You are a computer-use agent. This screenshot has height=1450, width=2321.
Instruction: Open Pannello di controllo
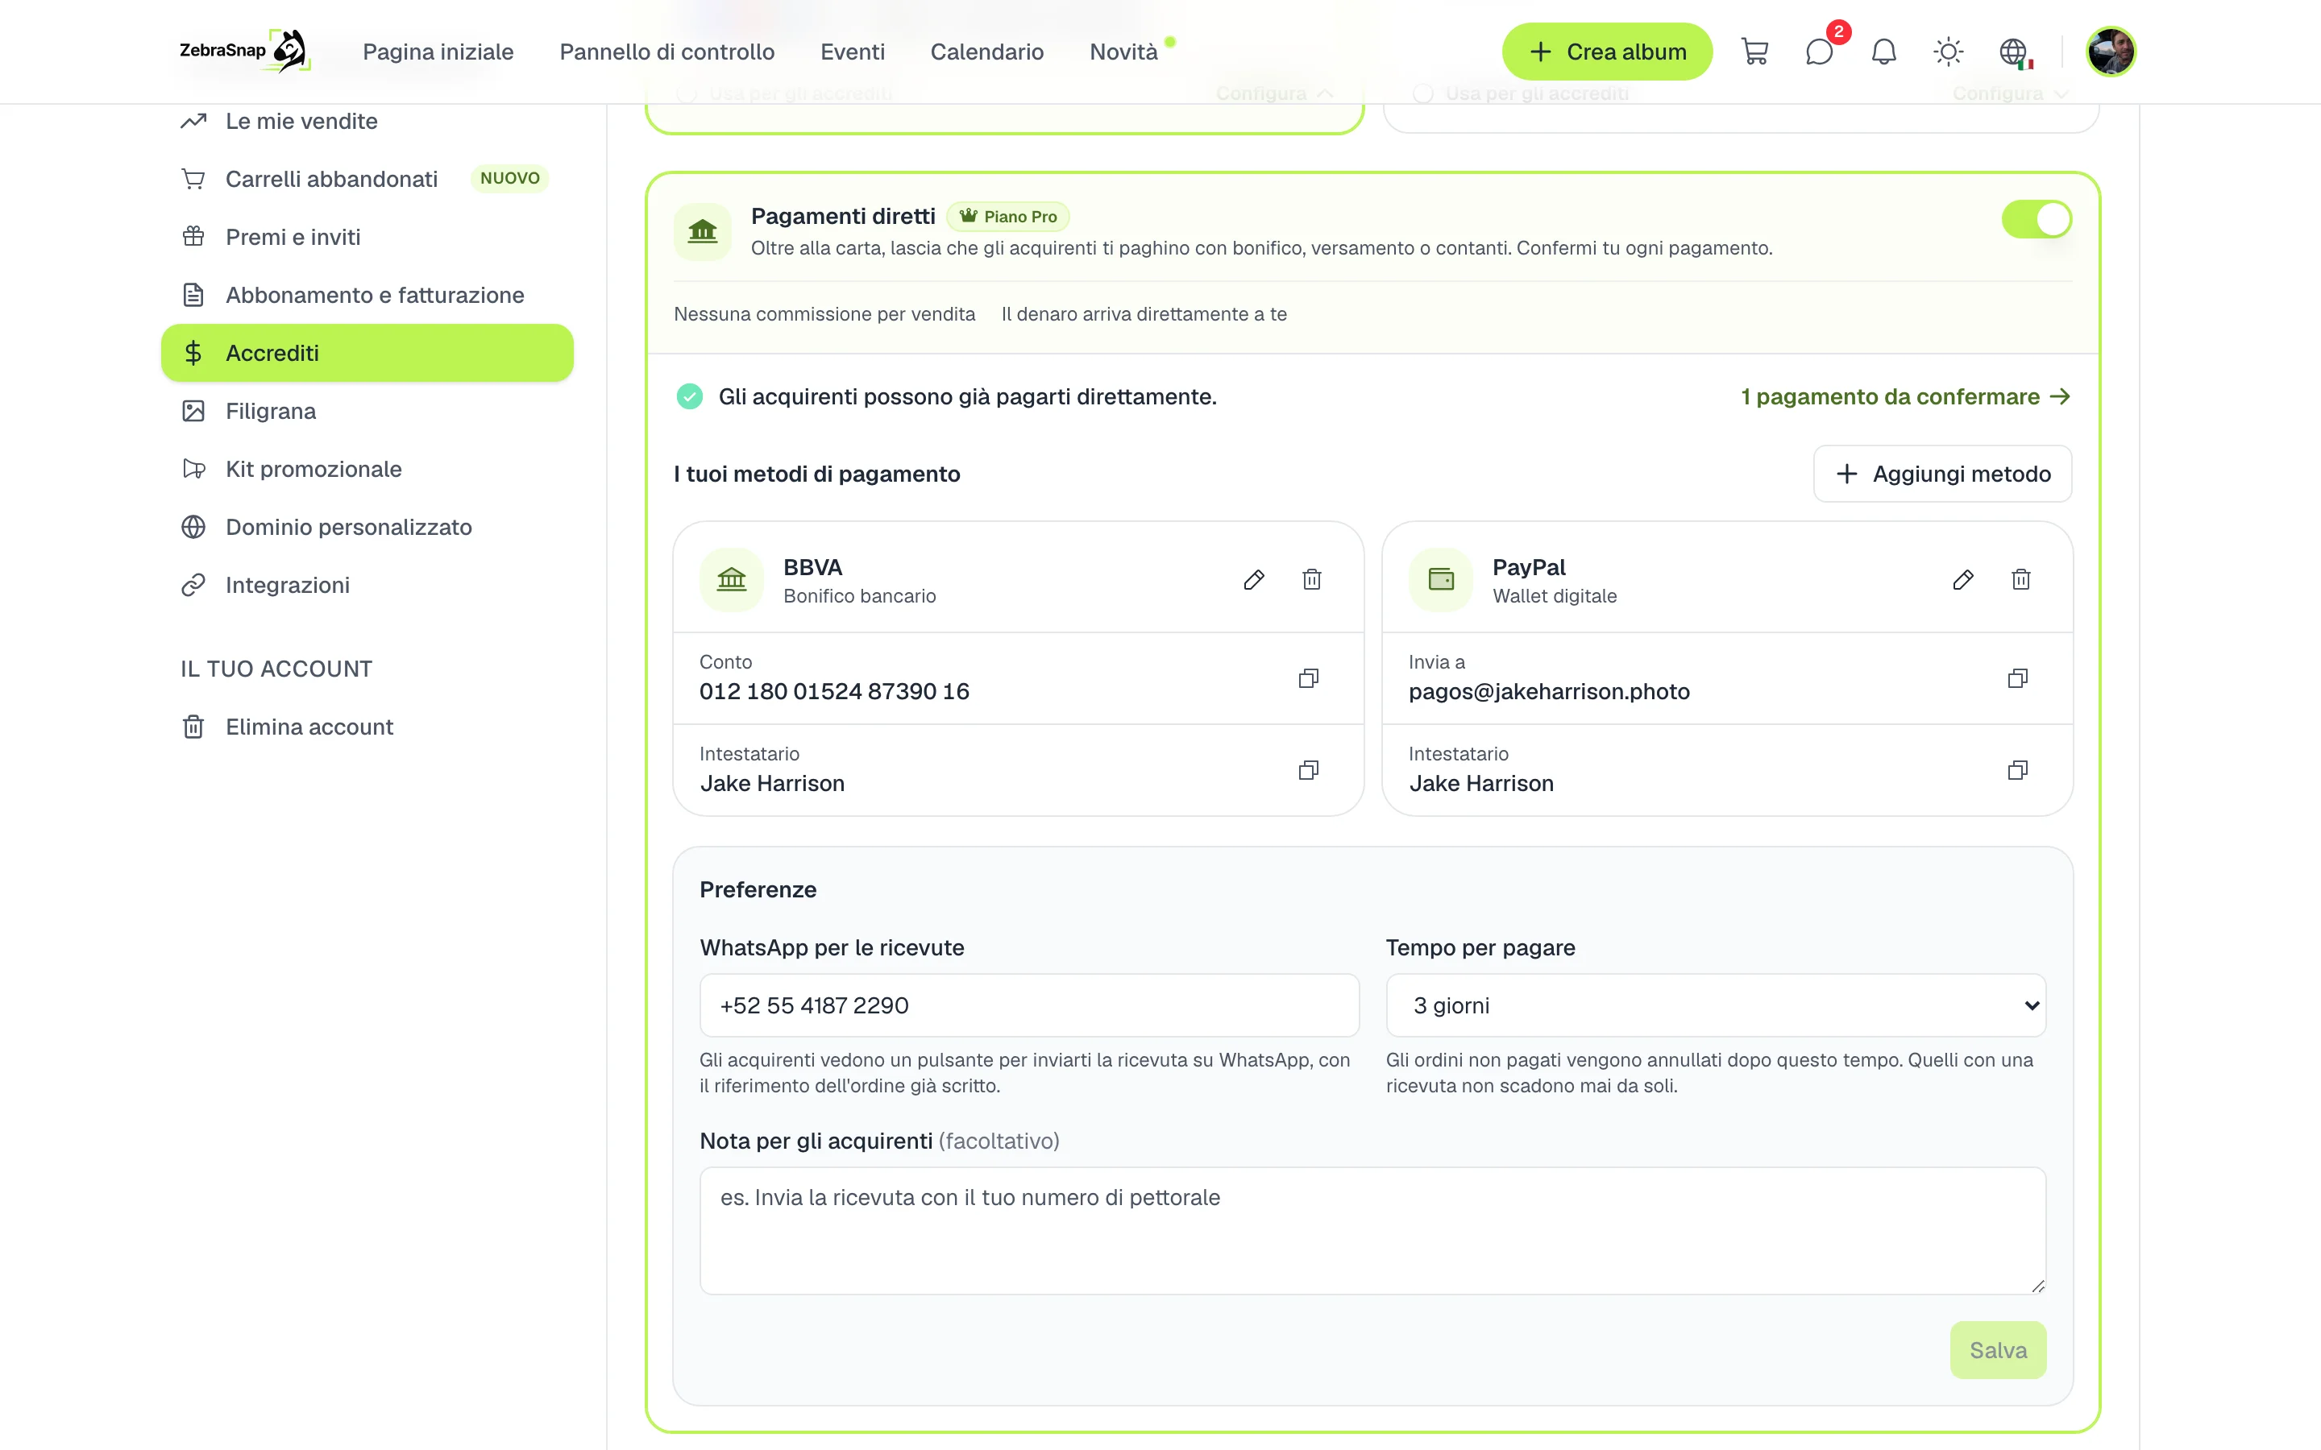[x=666, y=52]
